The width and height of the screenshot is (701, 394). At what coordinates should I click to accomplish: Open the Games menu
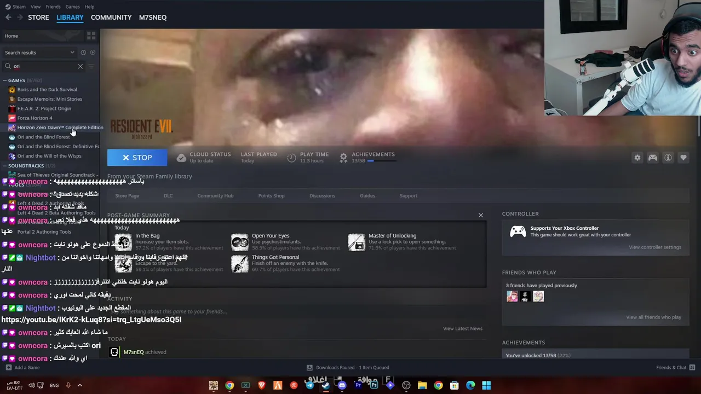(x=72, y=7)
